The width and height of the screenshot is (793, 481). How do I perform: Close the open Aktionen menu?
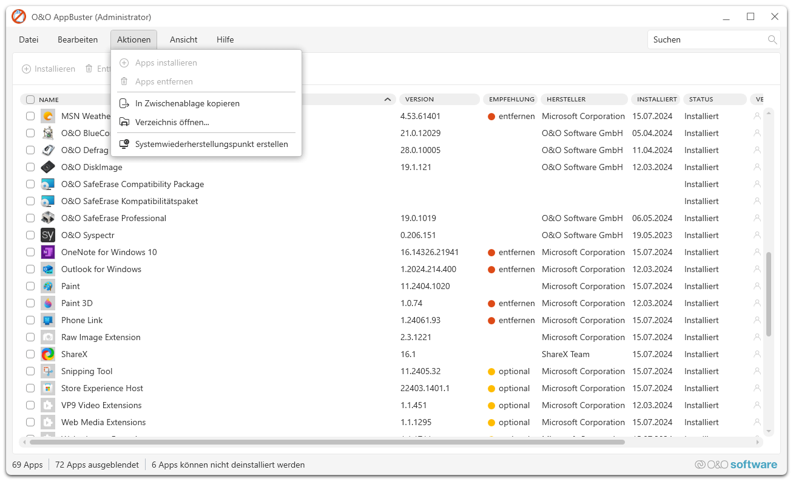(x=133, y=39)
